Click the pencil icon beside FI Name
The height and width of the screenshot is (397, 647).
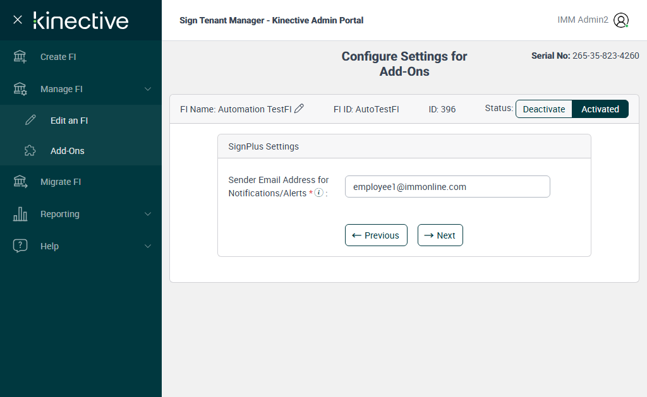coord(299,109)
